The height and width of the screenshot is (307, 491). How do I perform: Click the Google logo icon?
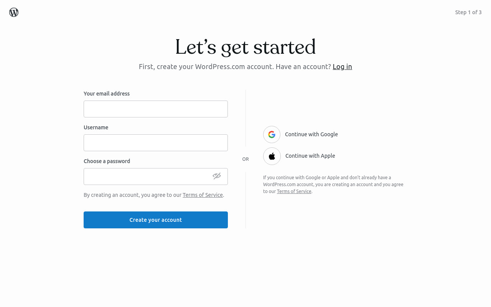click(272, 134)
